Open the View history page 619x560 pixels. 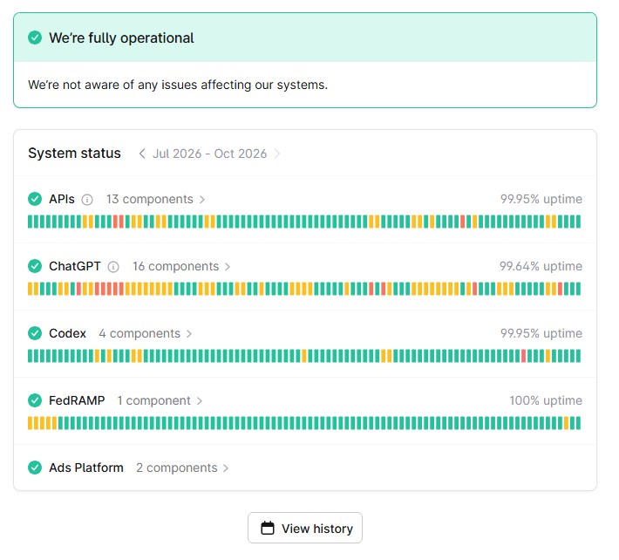[x=305, y=528]
